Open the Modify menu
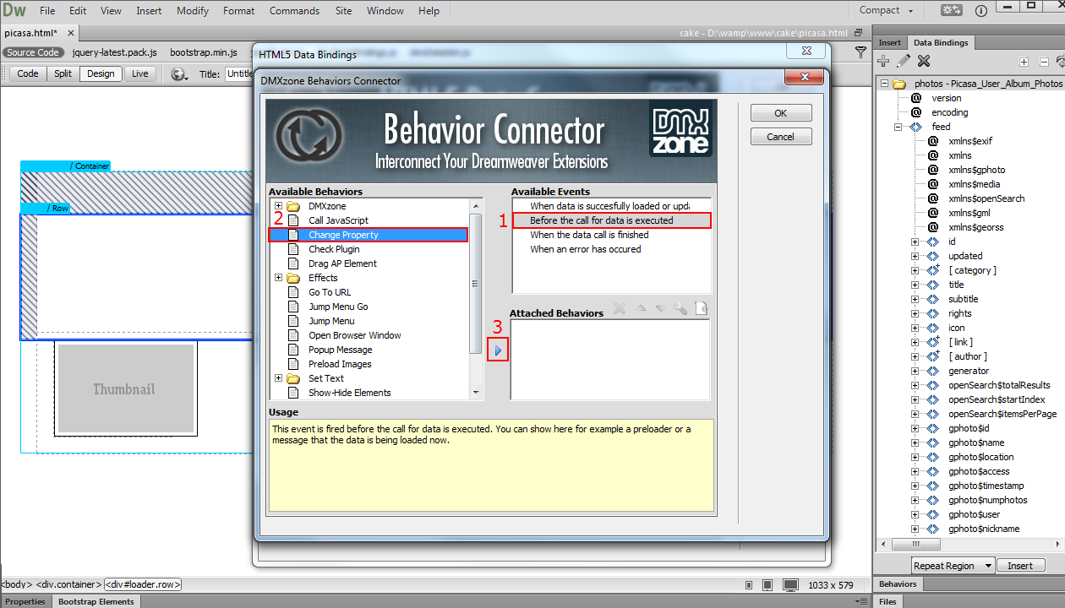1065x608 pixels. 193,11
